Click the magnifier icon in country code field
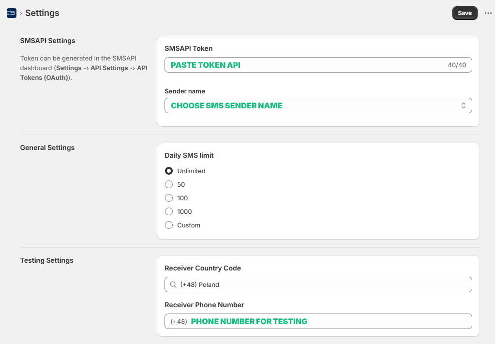 173,284
